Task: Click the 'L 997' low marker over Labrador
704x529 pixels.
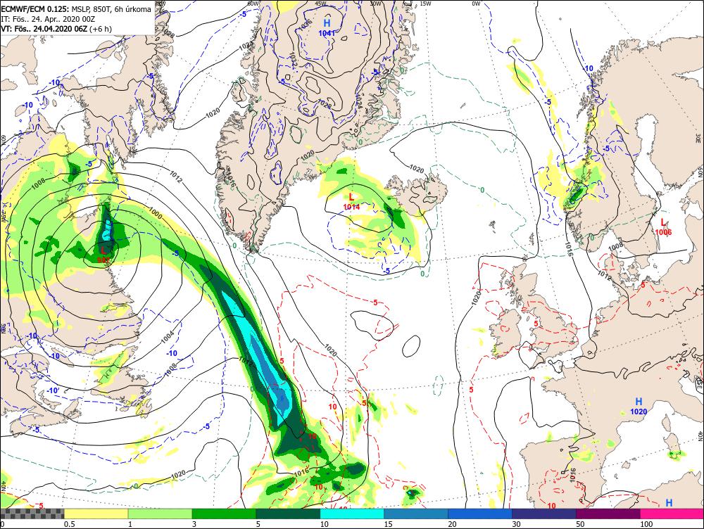Action: click(x=103, y=255)
